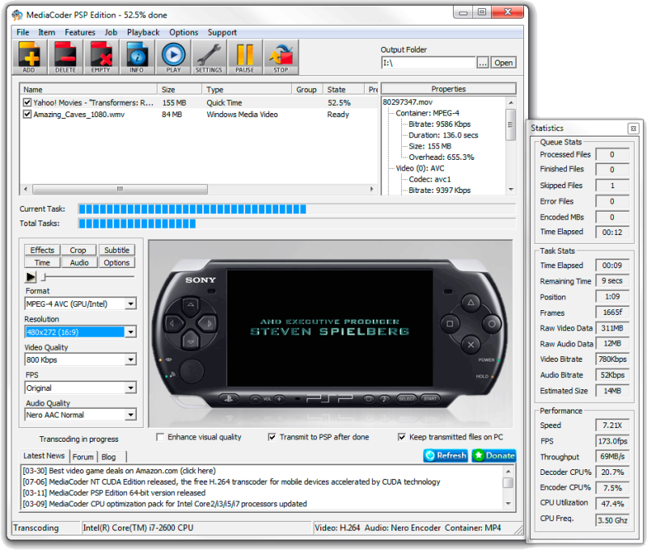The height and width of the screenshot is (550, 647).
Task: Click the Output Folder path field
Action: (x=427, y=62)
